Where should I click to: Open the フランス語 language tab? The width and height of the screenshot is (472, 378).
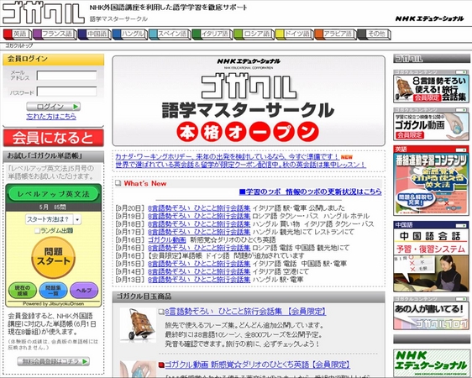(x=55, y=34)
